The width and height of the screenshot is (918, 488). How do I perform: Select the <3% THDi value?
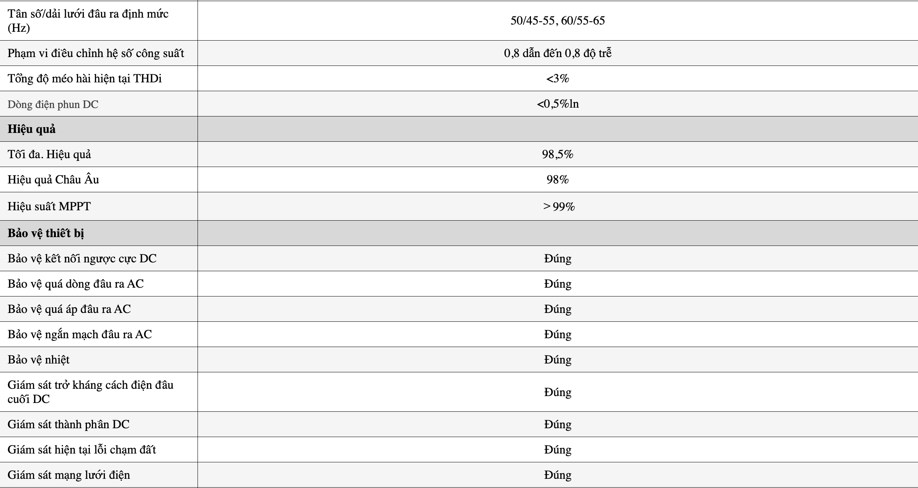[557, 79]
